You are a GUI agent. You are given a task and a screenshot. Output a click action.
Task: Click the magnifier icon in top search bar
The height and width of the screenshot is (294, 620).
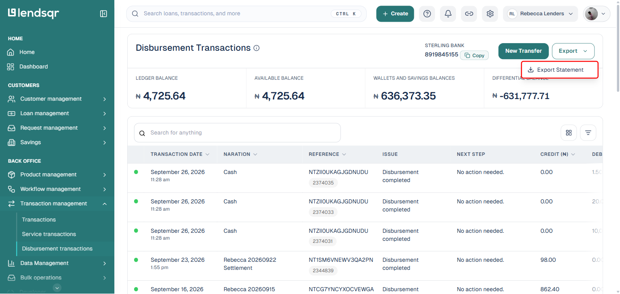pos(135,14)
